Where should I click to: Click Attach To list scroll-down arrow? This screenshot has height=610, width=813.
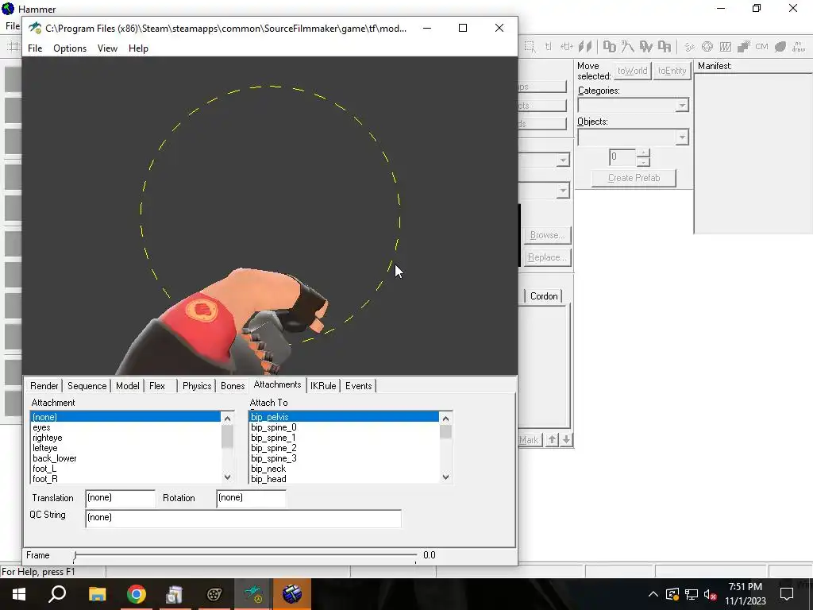pos(446,477)
